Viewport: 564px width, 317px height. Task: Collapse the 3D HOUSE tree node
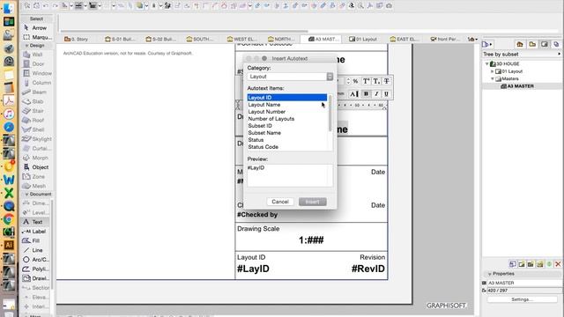point(487,63)
